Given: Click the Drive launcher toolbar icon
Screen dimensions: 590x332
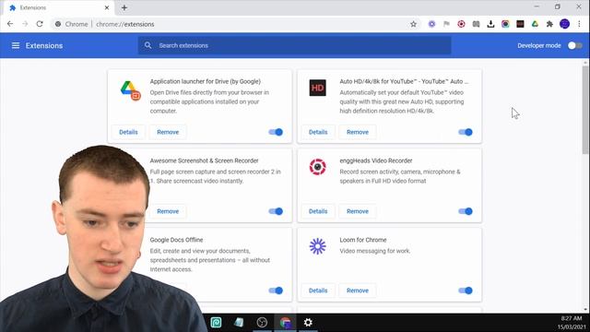Looking at the screenshot, I should pos(535,24).
